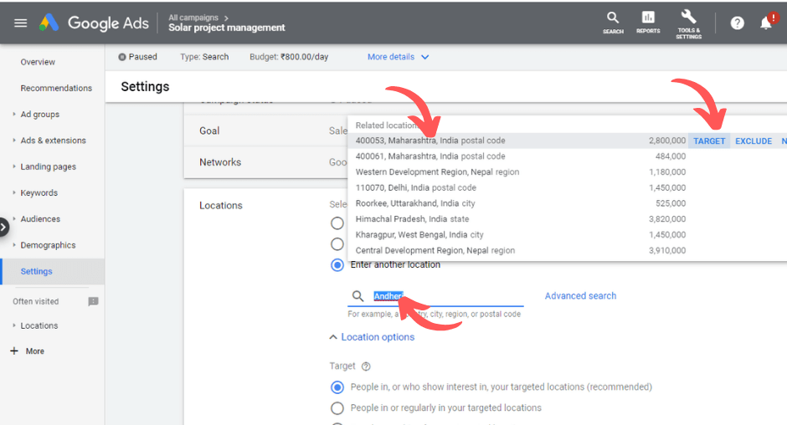
Task: Select the second location radio option
Action: pos(337,244)
